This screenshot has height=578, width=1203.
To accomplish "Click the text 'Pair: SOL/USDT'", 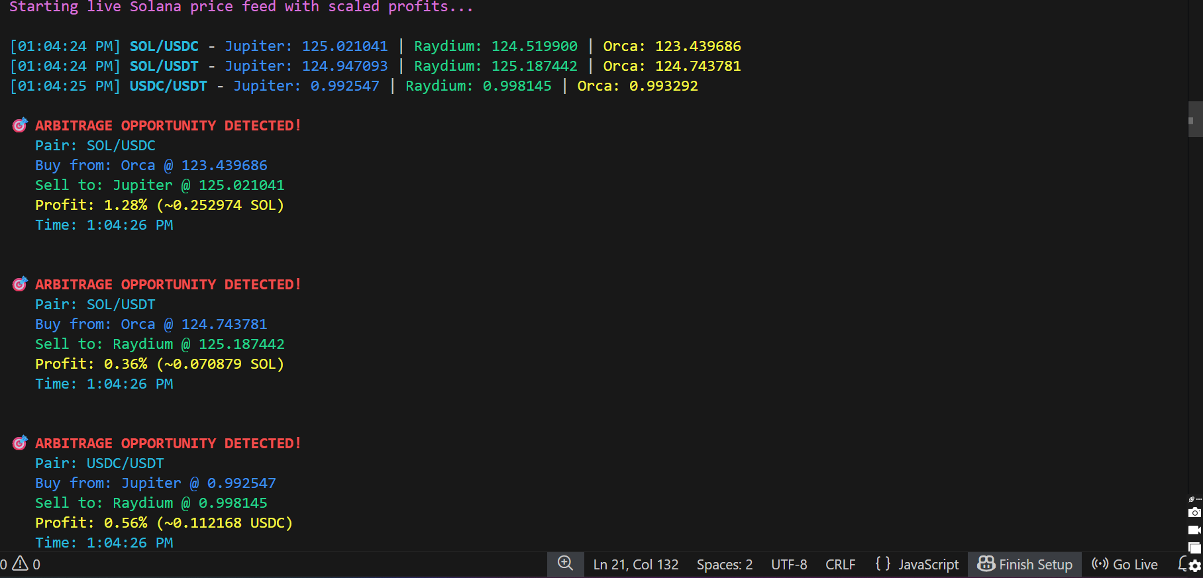I will tap(95, 305).
